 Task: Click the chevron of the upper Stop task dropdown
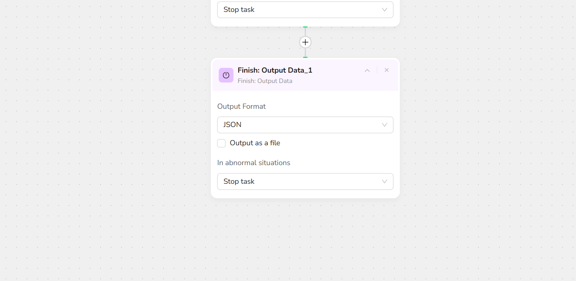pos(384,10)
